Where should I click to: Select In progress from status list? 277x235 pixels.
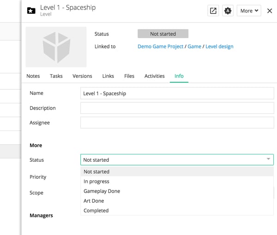coord(96,182)
